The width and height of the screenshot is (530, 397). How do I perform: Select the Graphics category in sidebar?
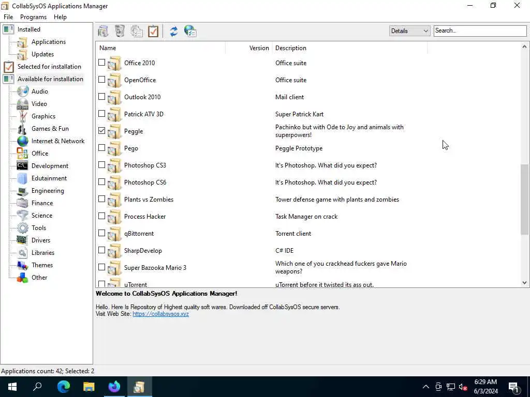[43, 116]
